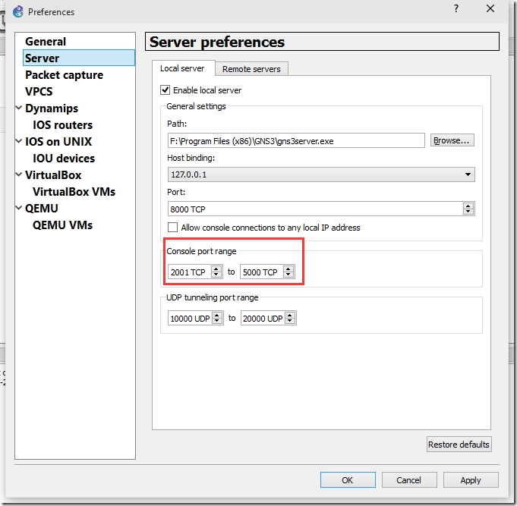Collapse the QEMU tree section
Screen dimensions: 517x506
[x=19, y=208]
